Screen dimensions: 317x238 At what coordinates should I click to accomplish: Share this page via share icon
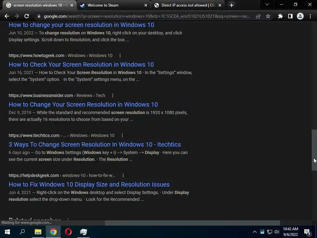258,16
